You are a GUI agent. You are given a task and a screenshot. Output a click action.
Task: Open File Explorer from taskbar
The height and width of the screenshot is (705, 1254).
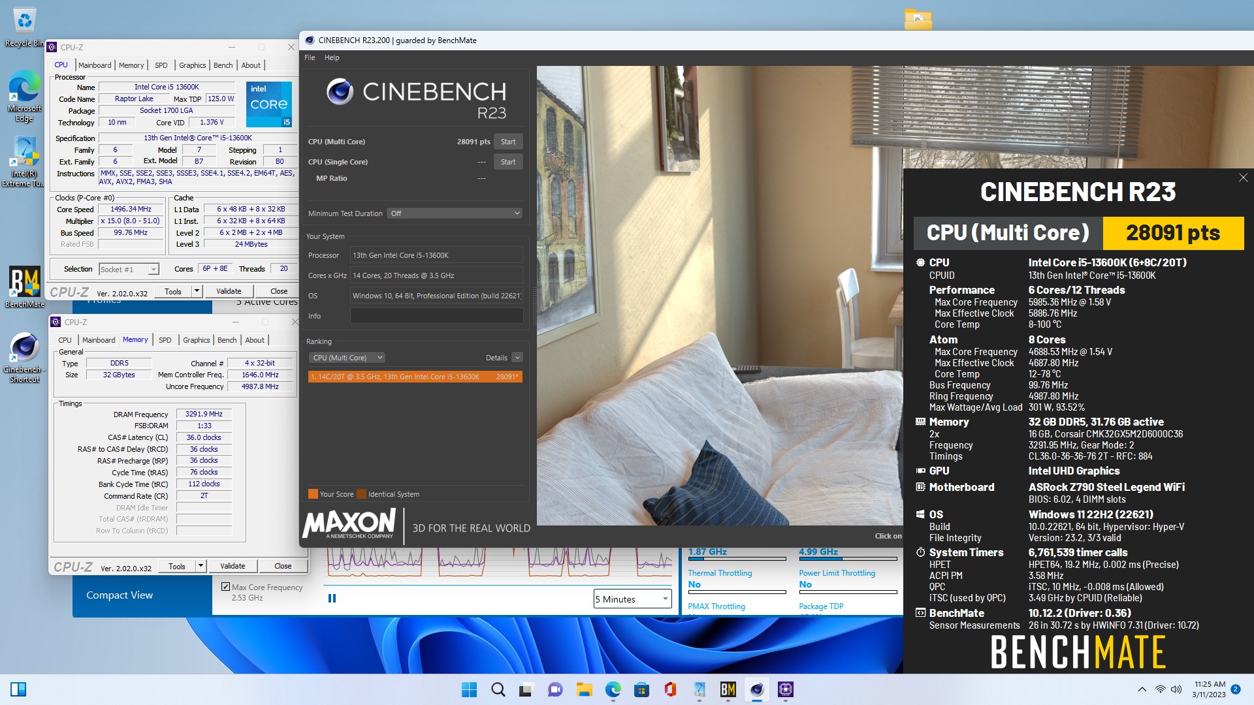[584, 689]
